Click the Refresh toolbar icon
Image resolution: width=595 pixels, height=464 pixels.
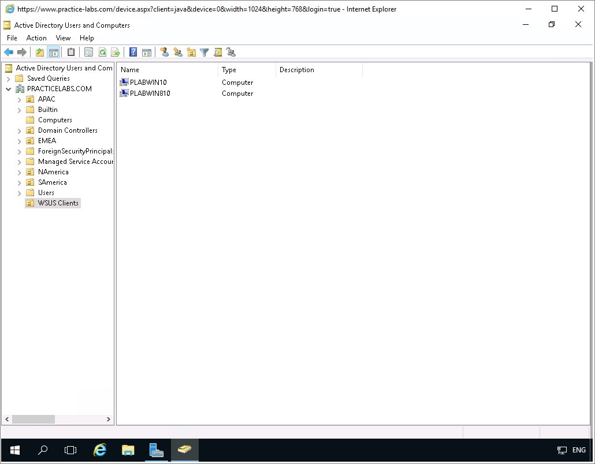102,53
